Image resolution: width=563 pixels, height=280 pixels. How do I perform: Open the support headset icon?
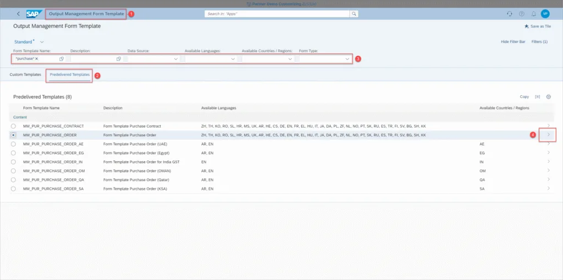click(509, 14)
